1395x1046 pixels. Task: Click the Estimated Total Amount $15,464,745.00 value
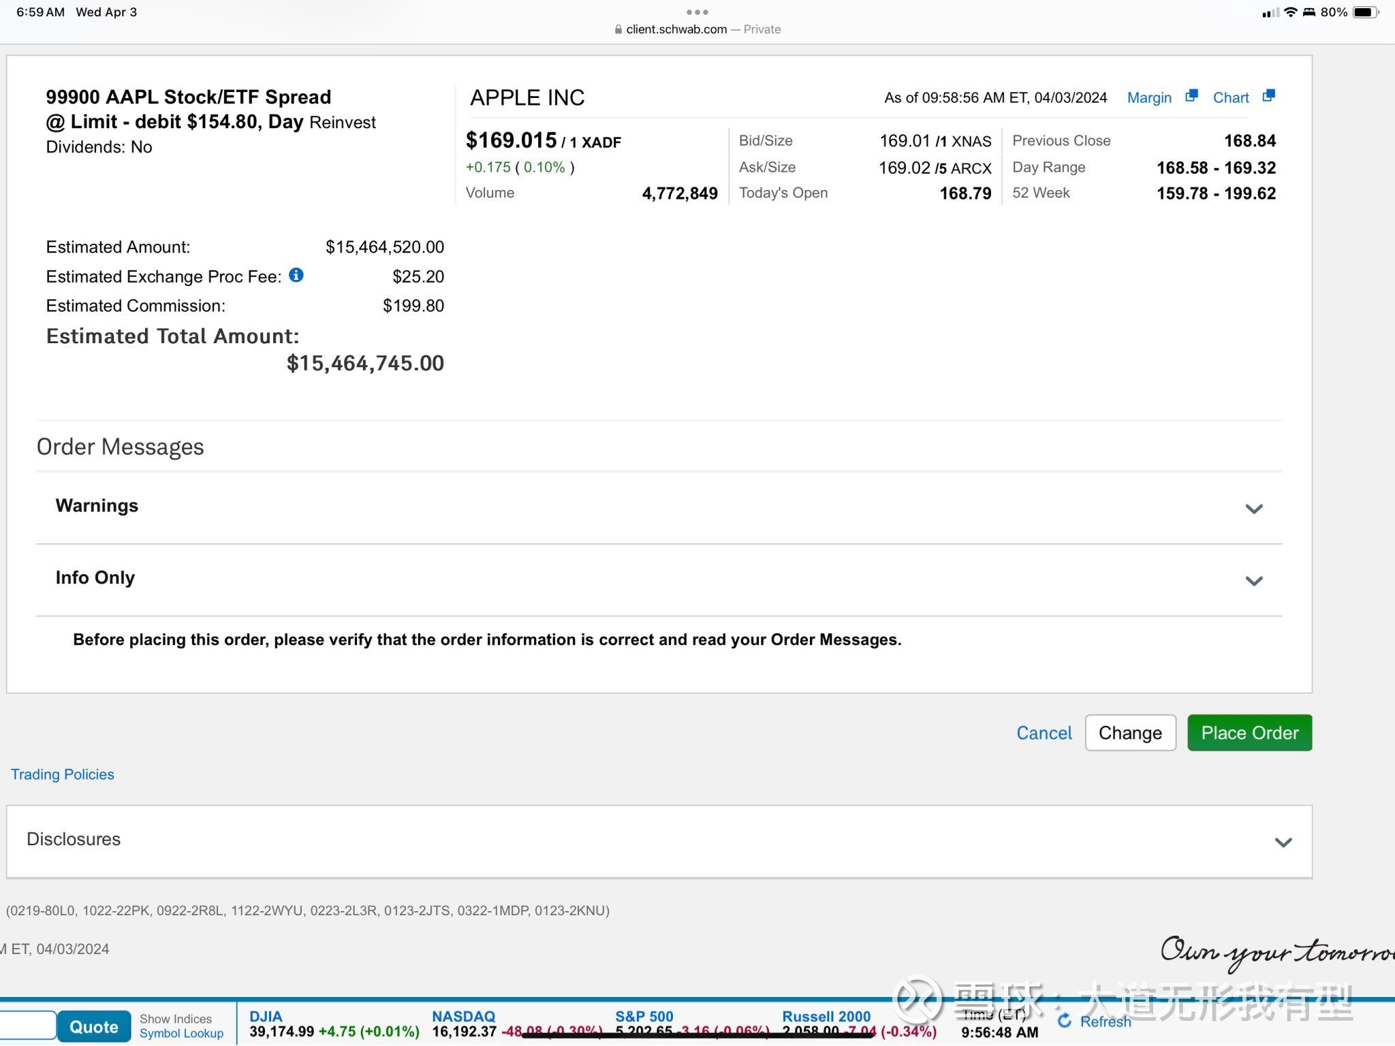tap(365, 363)
